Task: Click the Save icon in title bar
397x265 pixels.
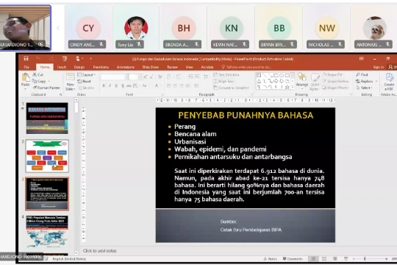Action: [x=26, y=59]
